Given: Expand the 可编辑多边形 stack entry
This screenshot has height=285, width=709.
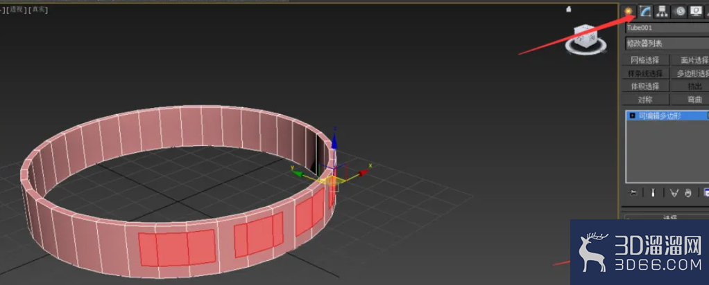Looking at the screenshot, I should coord(632,116).
